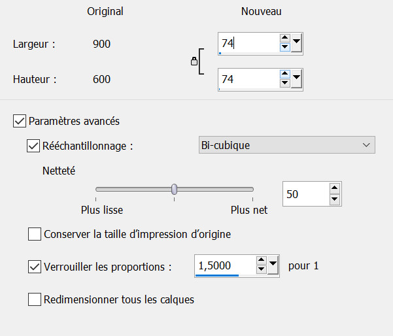Uncheck Verrouiller les proportions
Viewport: 393px width, 336px height.
point(34,267)
